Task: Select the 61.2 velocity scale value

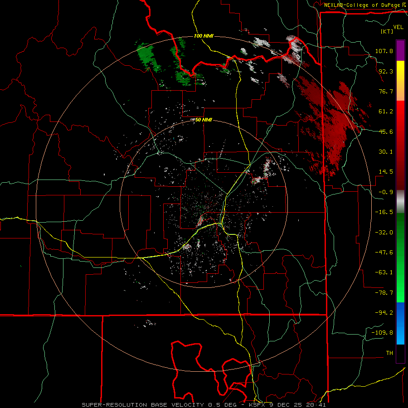Action: [x=386, y=112]
